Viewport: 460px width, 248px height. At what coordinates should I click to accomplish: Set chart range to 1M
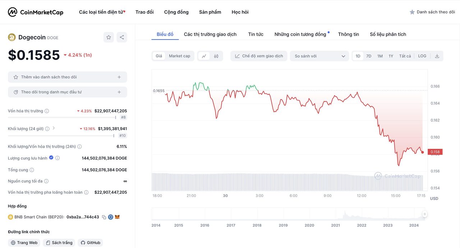(380, 56)
